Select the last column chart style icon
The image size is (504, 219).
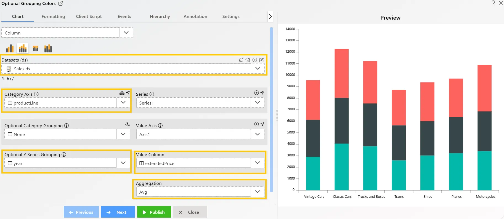coord(48,49)
